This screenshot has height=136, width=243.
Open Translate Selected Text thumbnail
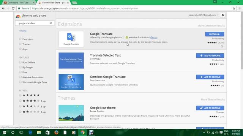[71, 60]
